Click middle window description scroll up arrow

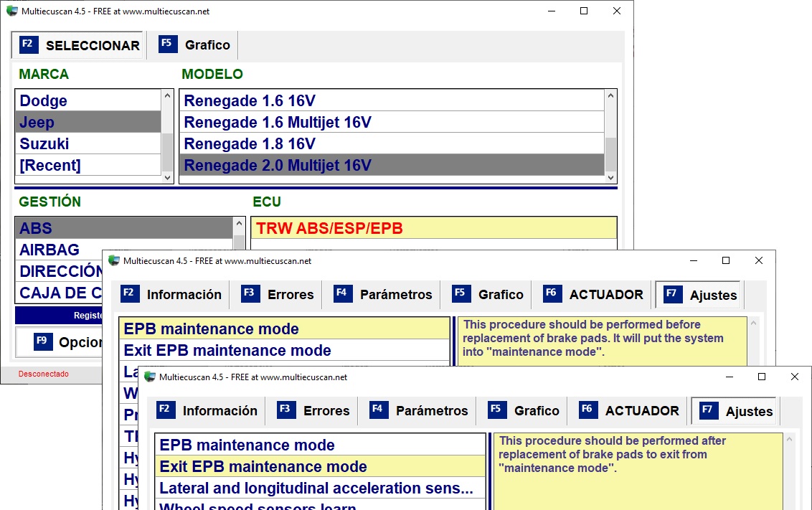[x=753, y=323]
